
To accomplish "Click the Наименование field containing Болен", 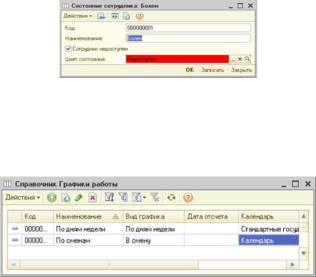I will [x=188, y=38].
